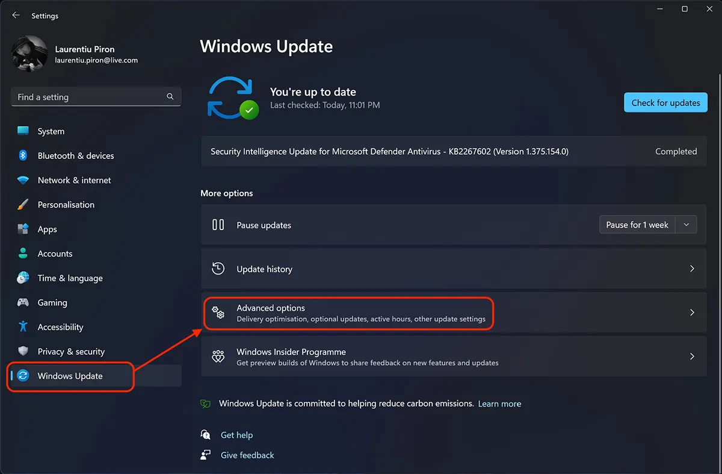Click the account name Laurentiu Piron
This screenshot has height=474, width=722.
pos(85,49)
